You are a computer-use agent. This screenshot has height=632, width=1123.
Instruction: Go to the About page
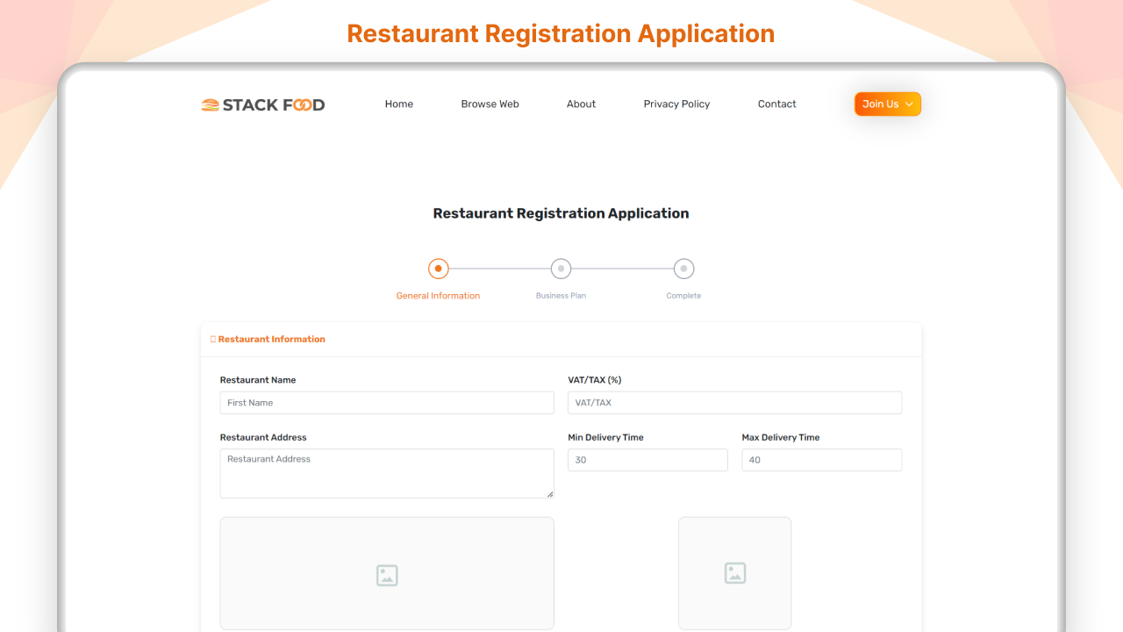[581, 104]
